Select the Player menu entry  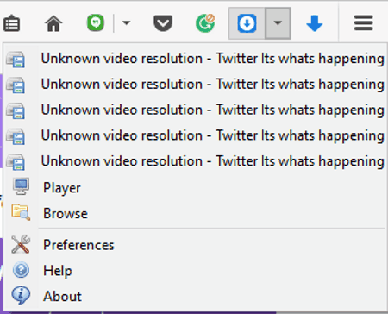[194, 188]
